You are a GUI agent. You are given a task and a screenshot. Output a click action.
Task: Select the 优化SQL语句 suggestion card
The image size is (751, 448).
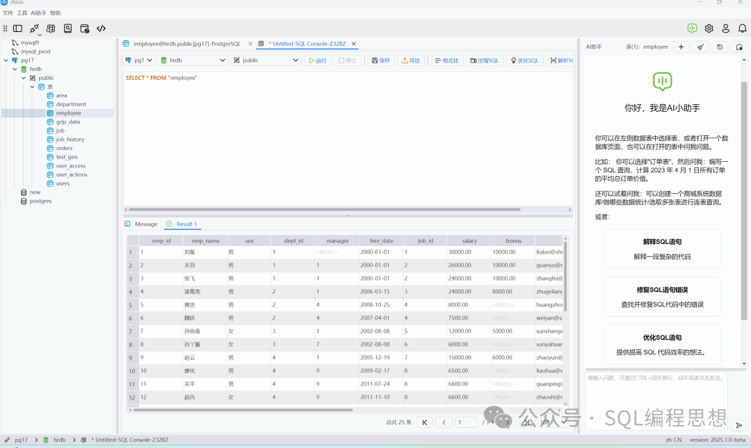(x=662, y=345)
